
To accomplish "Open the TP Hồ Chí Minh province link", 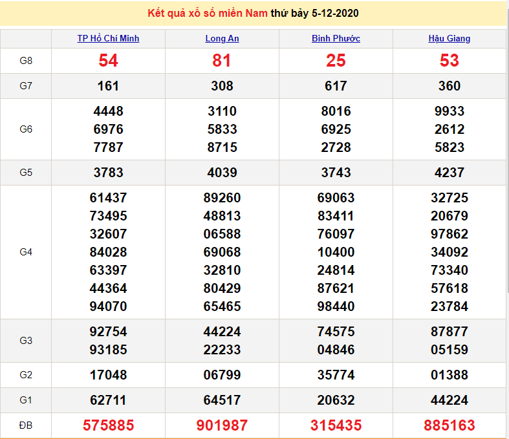I will (x=108, y=38).
